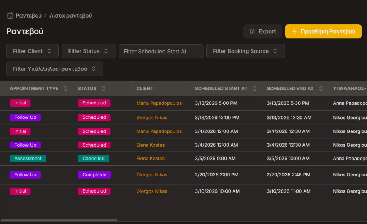Screen dimensions: 367x224
Task: Open the Filter Status dropdown
Action: tap(89, 51)
